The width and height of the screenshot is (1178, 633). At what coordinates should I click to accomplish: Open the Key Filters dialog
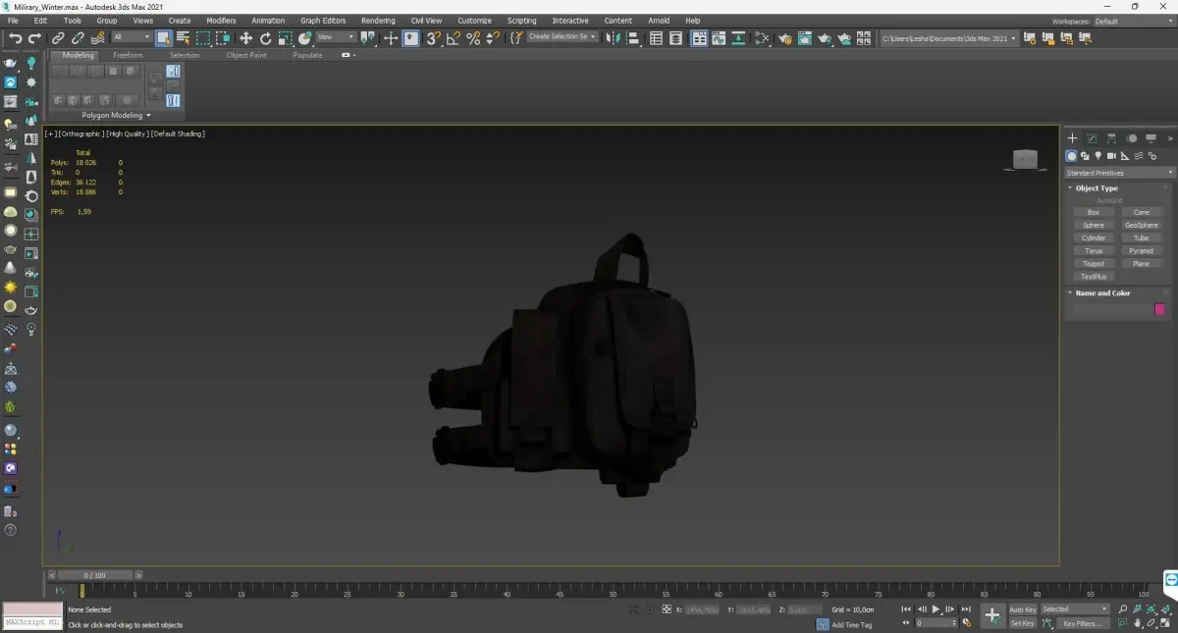pyautogui.click(x=1081, y=623)
